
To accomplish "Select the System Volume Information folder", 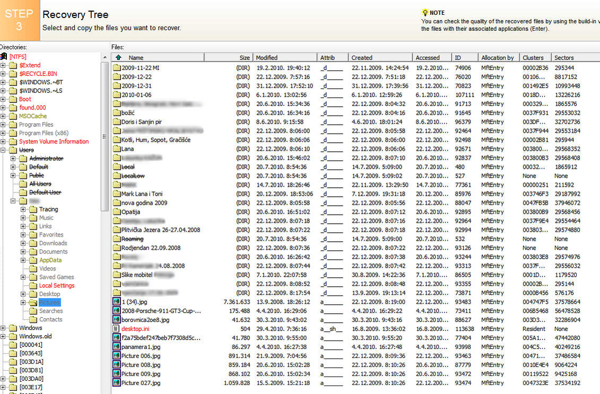I will point(54,142).
